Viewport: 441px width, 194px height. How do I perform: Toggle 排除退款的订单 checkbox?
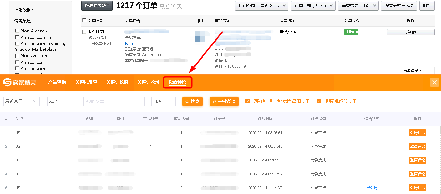click(x=319, y=101)
